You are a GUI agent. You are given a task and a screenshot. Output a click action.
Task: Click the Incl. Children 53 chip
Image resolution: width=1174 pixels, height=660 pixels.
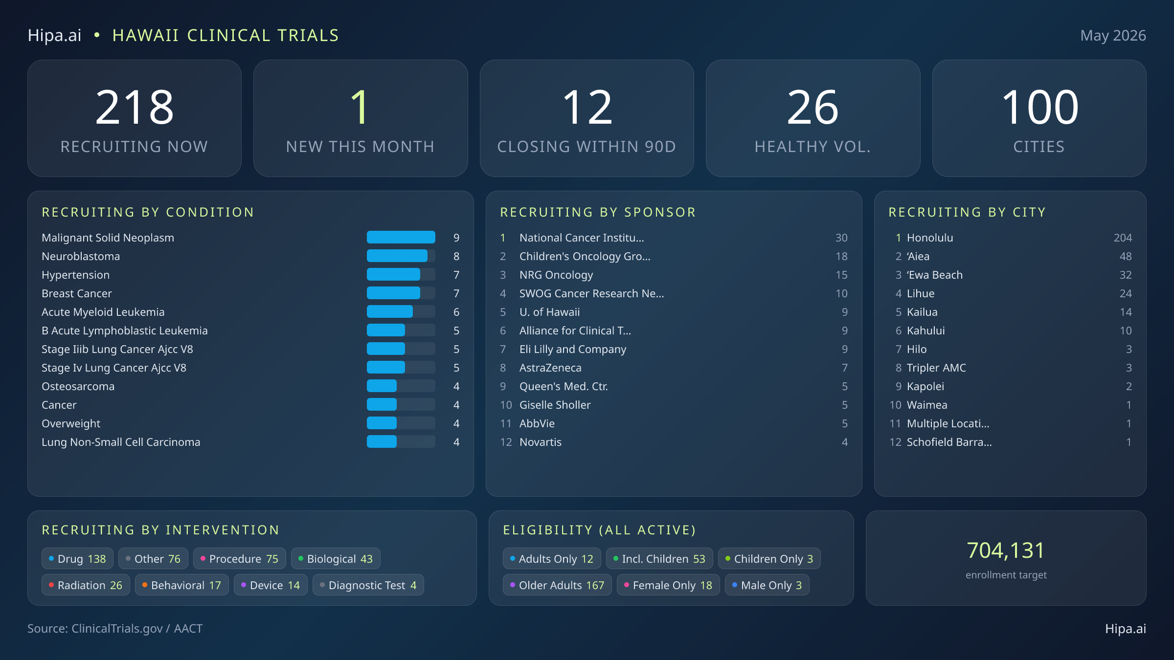[x=659, y=559]
